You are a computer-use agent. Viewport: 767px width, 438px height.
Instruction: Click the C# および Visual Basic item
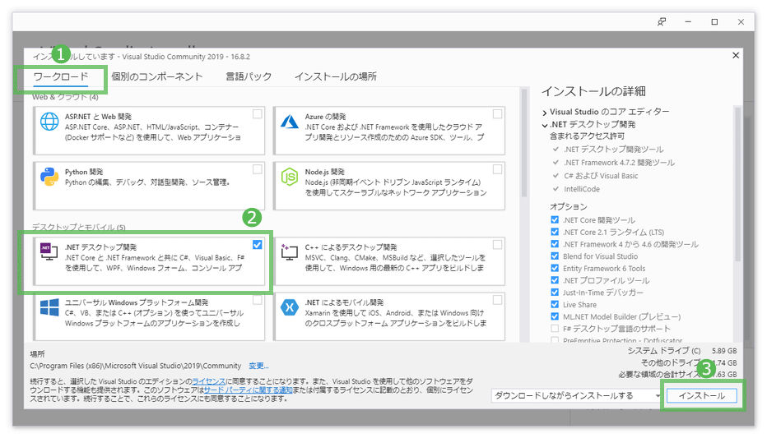coord(601,176)
